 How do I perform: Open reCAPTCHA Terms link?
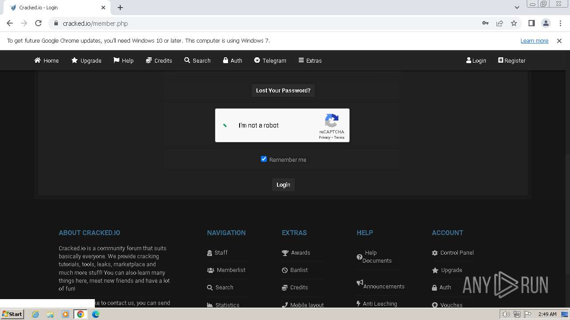pos(339,138)
